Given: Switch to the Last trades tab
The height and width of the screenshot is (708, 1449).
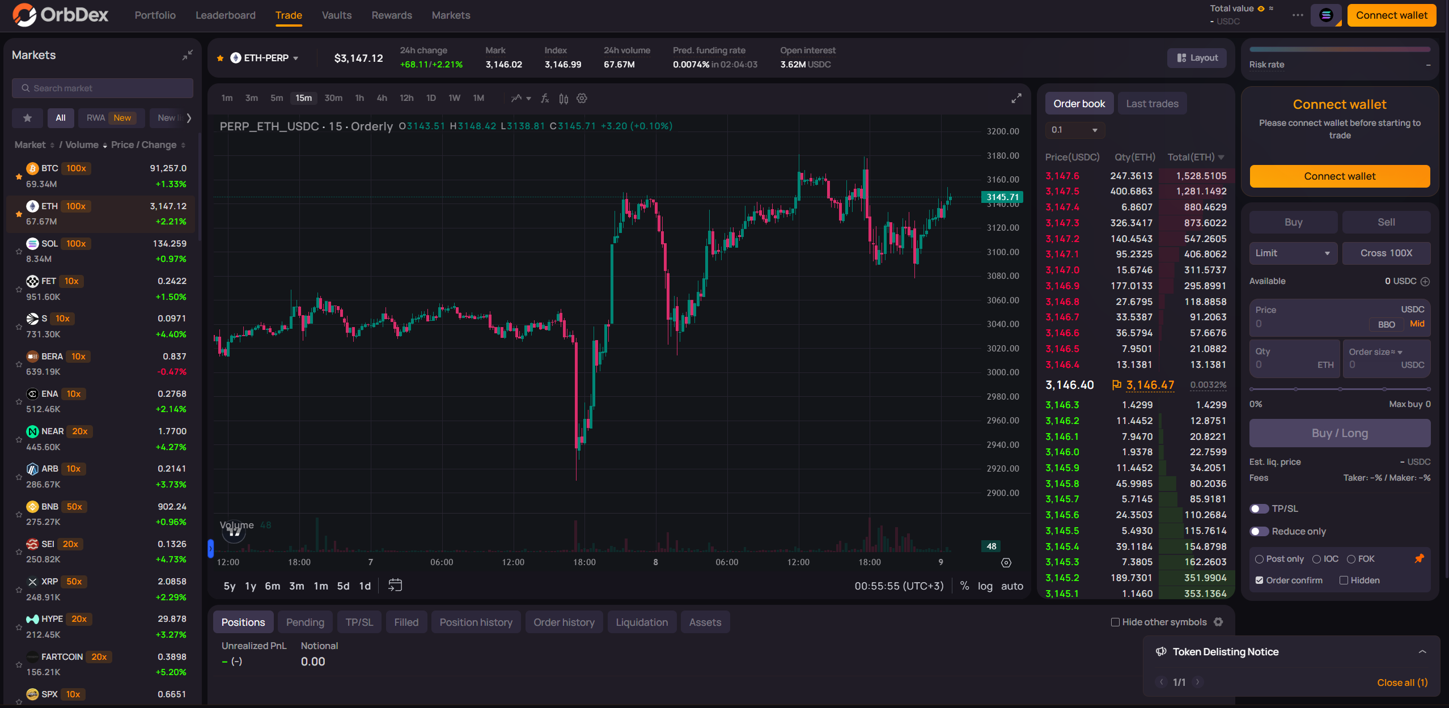Looking at the screenshot, I should [x=1152, y=104].
